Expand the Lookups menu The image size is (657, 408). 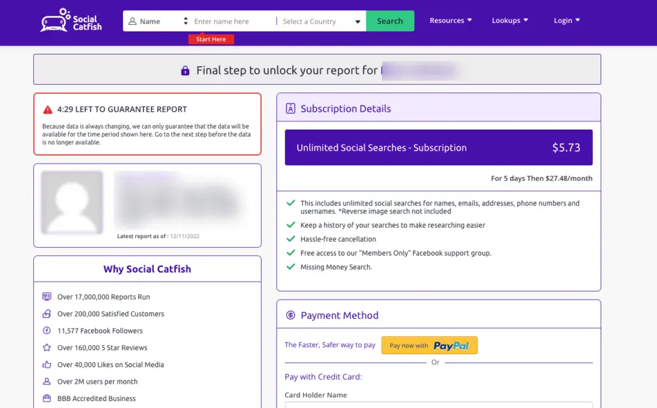(510, 20)
